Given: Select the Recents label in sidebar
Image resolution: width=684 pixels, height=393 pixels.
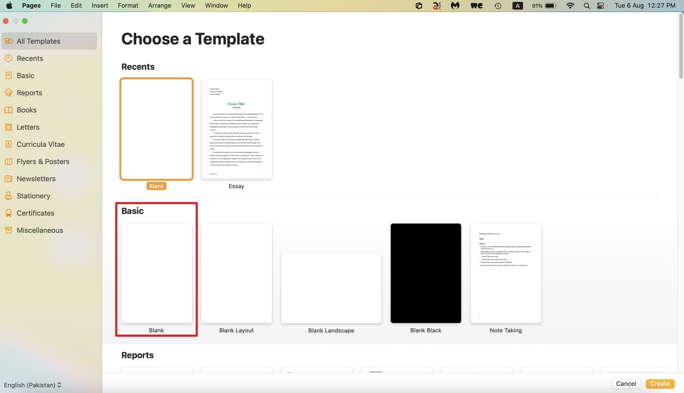Looking at the screenshot, I should 30,58.
